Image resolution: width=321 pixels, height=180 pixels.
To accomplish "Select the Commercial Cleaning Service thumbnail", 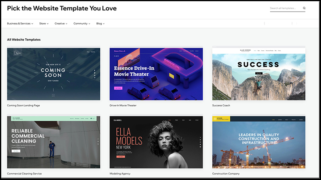I will click(x=54, y=142).
